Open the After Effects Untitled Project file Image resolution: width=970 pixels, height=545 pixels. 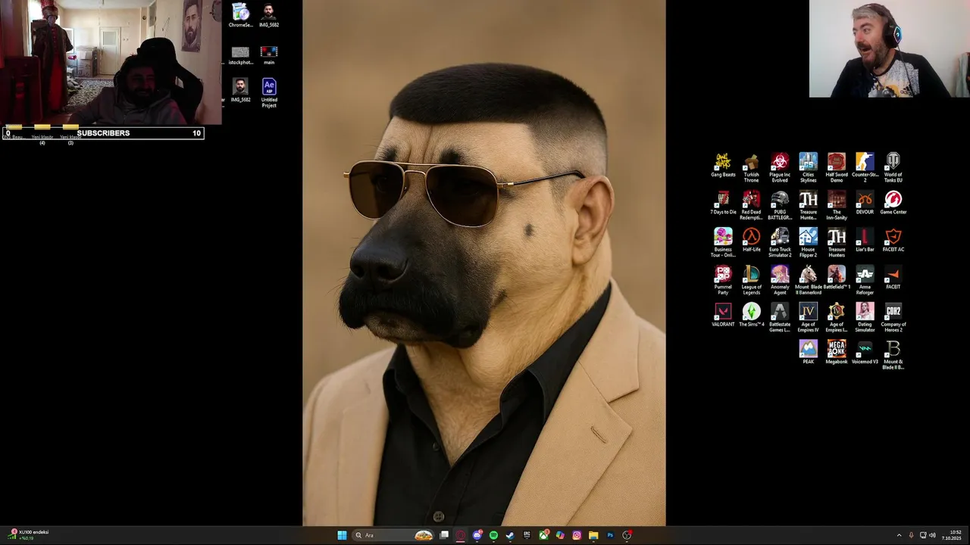click(269, 93)
